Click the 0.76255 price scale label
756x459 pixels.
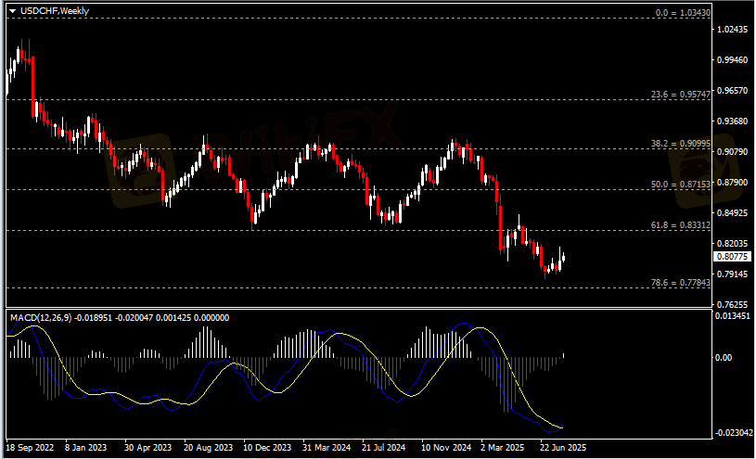[733, 304]
